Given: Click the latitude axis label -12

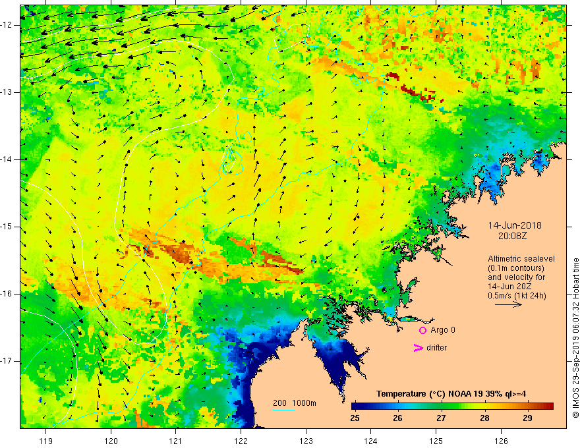Looking at the screenshot, I should 7,25.
